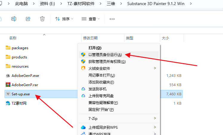Choose 获取管理员所有权限(G) menu entry
223x135 pixels.
coord(119,61)
